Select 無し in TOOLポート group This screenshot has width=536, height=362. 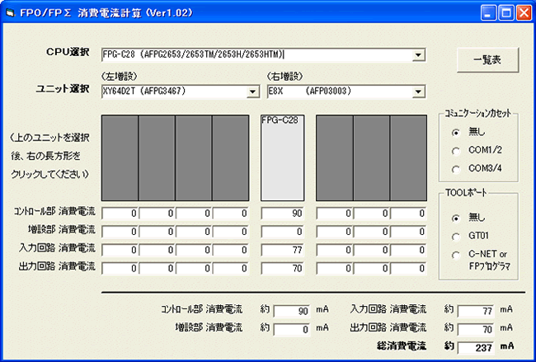(x=455, y=218)
